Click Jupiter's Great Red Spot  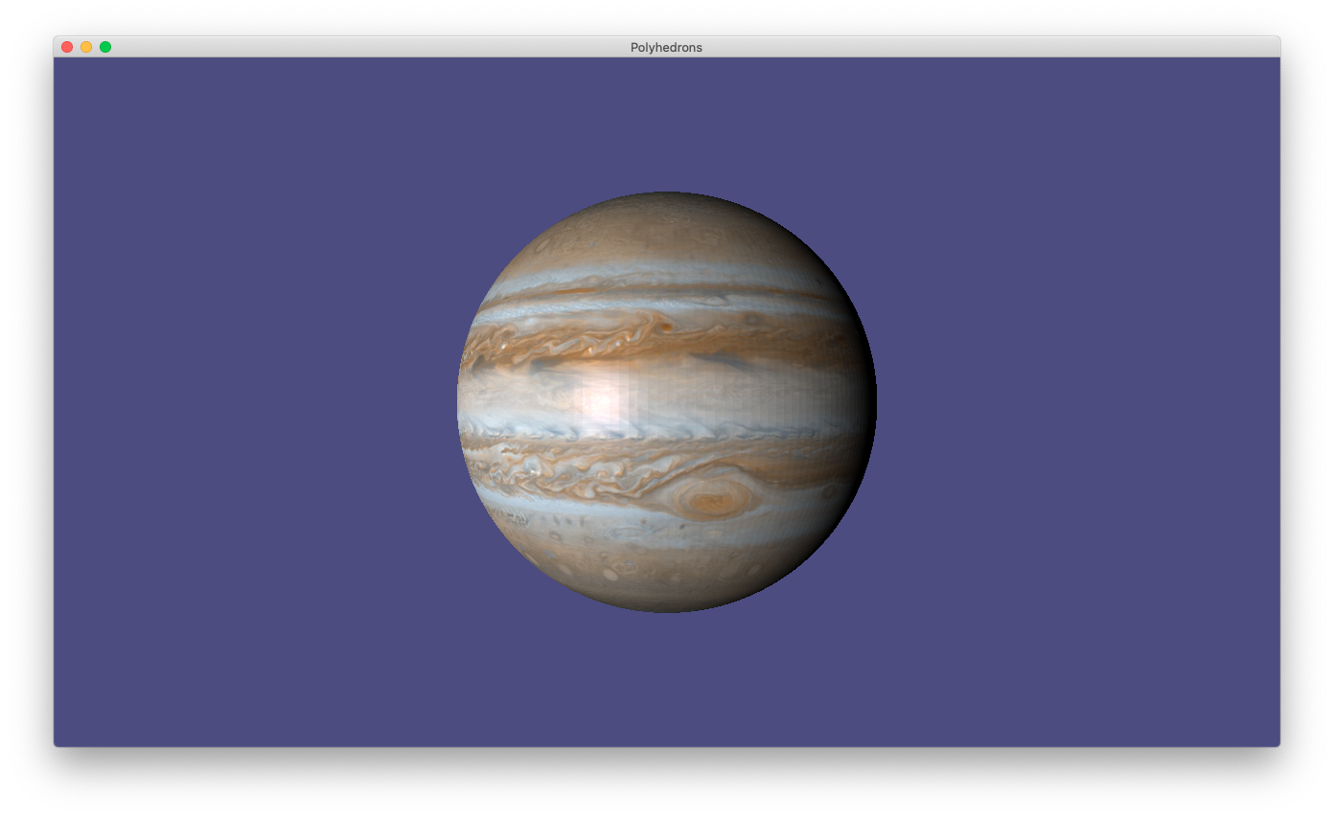pos(711,500)
